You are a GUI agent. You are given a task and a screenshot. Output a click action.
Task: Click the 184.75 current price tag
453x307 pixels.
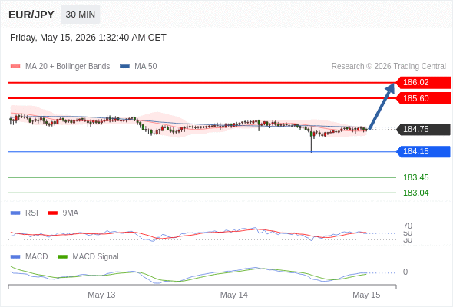tap(423, 129)
